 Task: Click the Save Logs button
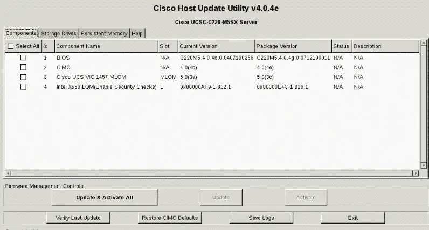(x=261, y=218)
